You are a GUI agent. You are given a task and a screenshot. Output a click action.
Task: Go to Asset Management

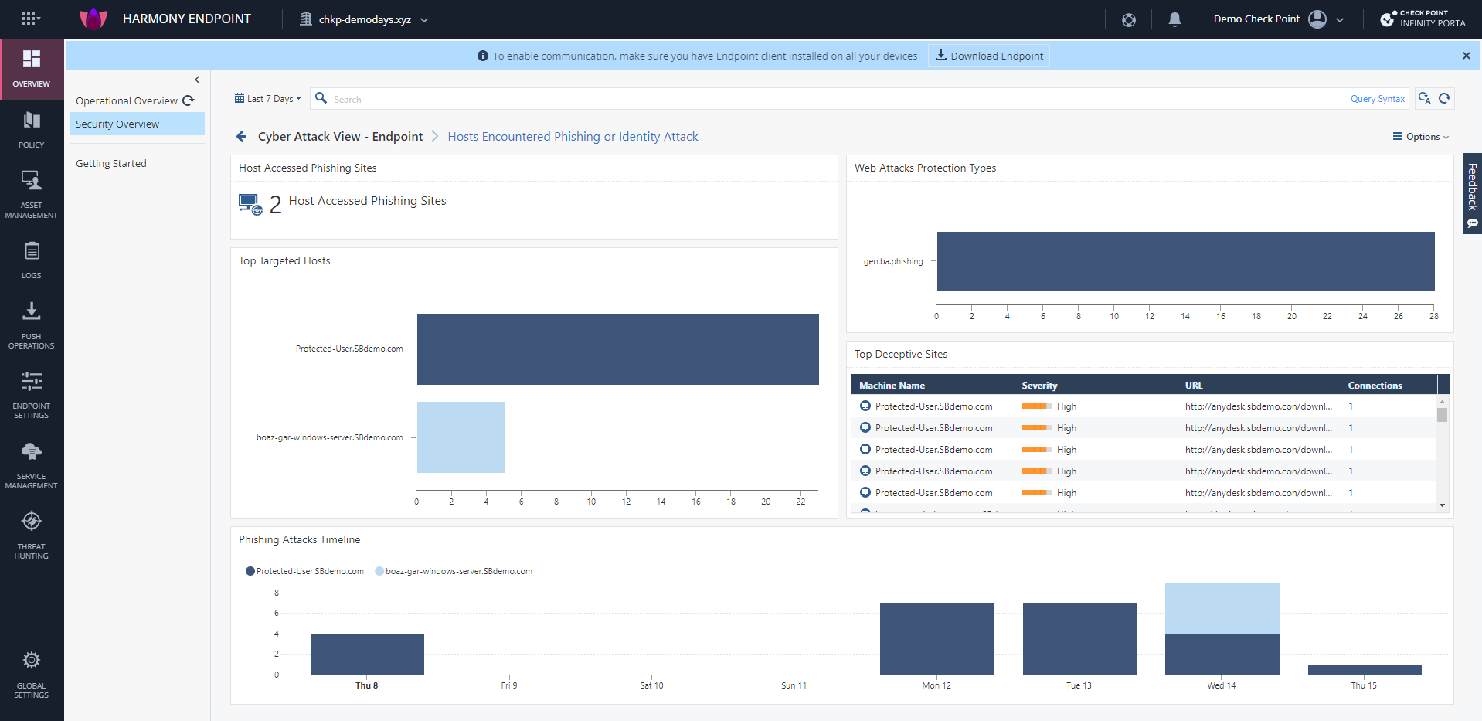pos(32,195)
